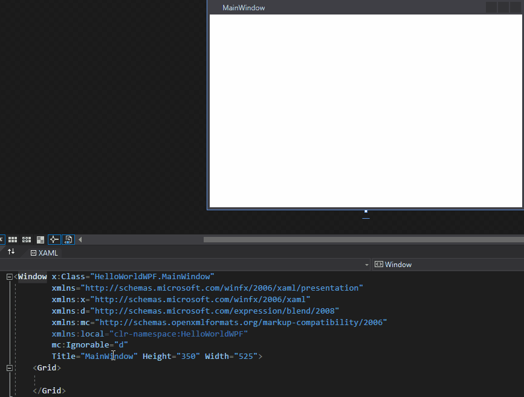Click the Height="350" attribute value
The width and height of the screenshot is (524, 397).
(188, 357)
